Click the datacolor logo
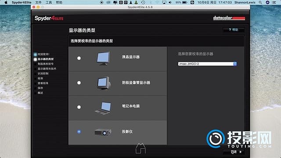The height and width of the screenshot is (158, 281). click(229, 18)
